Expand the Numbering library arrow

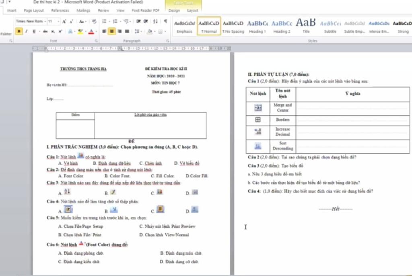120,22
